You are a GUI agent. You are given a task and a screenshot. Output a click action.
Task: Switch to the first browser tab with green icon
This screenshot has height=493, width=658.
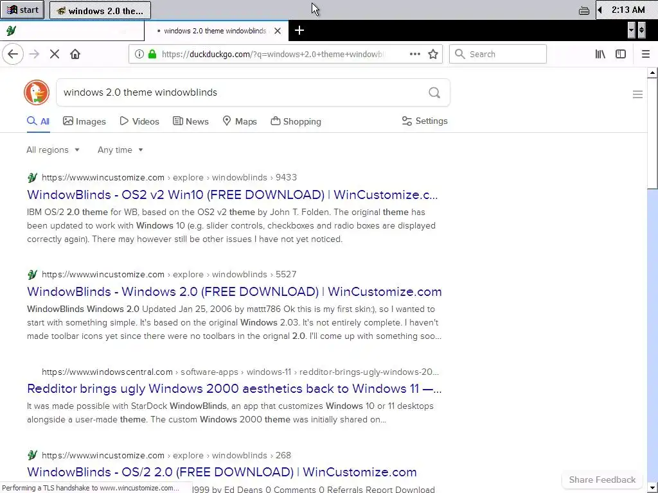point(72,31)
